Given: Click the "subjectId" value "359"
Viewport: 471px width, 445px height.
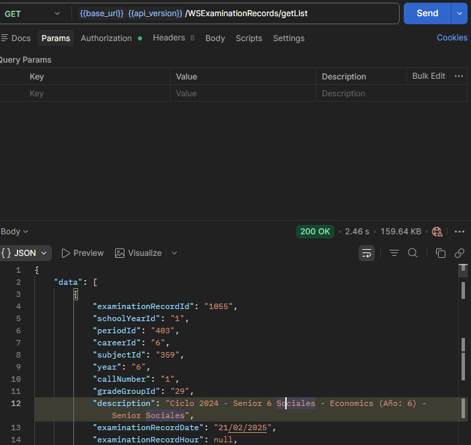Looking at the screenshot, I should 168,355.
